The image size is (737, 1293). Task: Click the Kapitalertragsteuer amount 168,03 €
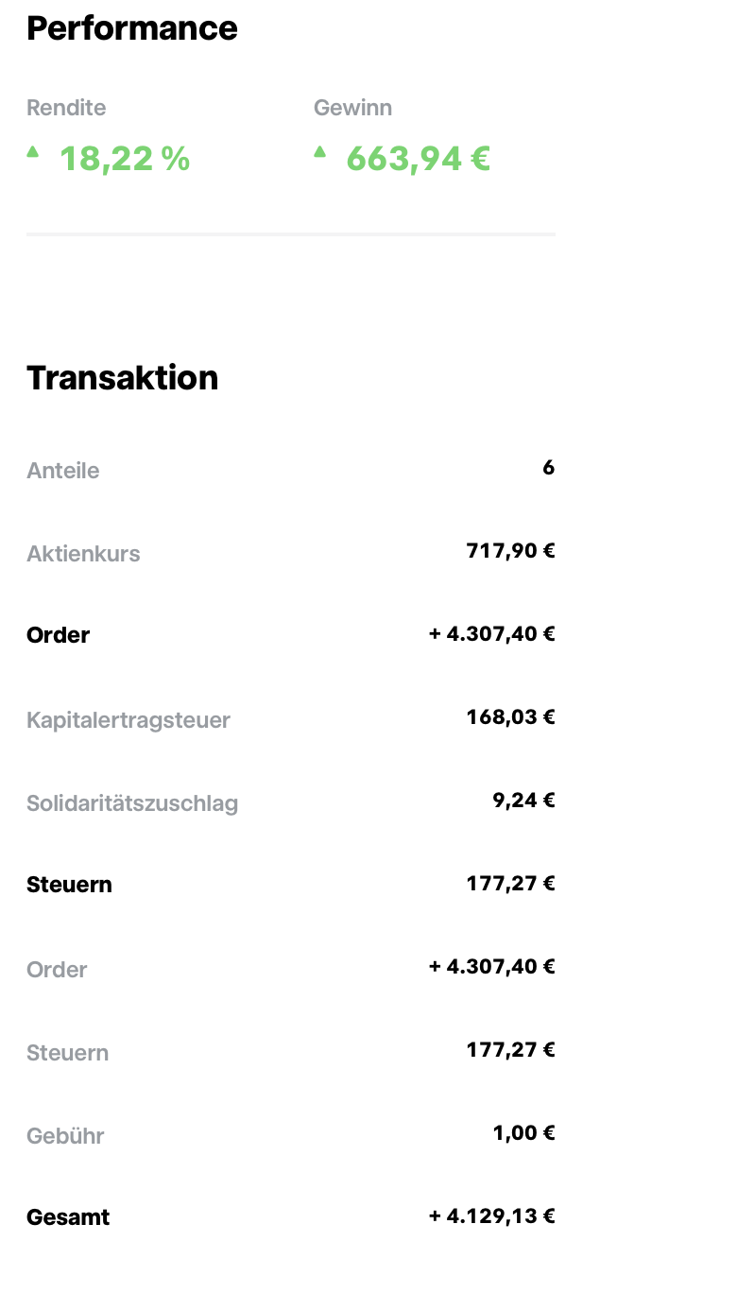[x=510, y=717]
